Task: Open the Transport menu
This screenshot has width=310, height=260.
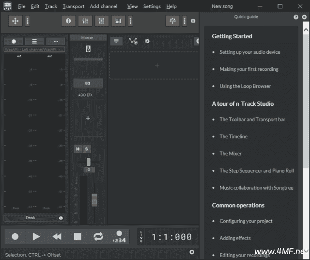Action: coord(73,6)
